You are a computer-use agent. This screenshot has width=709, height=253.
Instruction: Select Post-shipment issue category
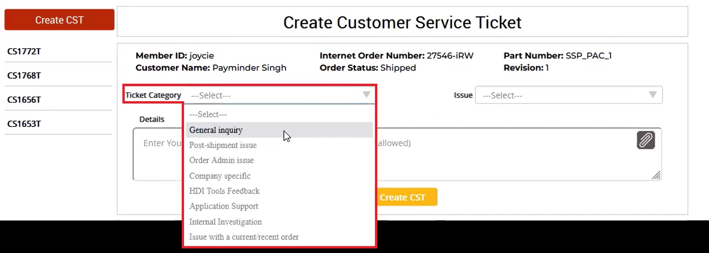[x=279, y=145]
